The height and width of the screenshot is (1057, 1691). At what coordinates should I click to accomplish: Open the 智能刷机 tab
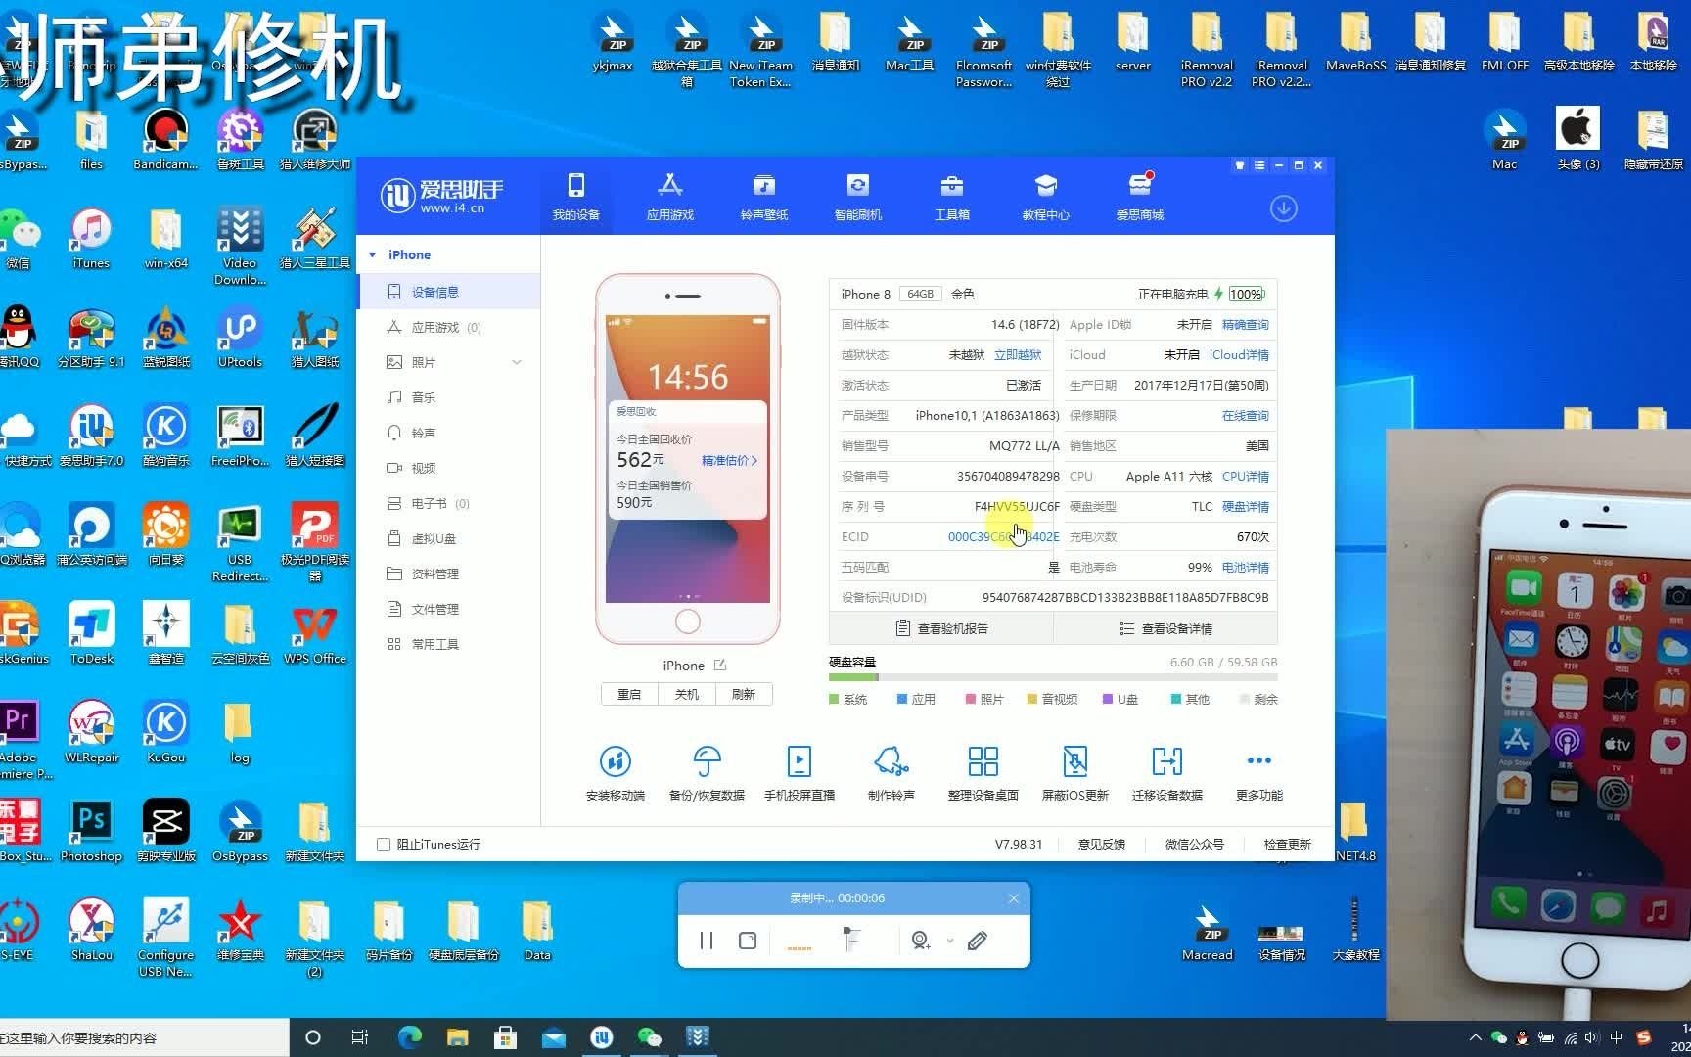tap(857, 197)
